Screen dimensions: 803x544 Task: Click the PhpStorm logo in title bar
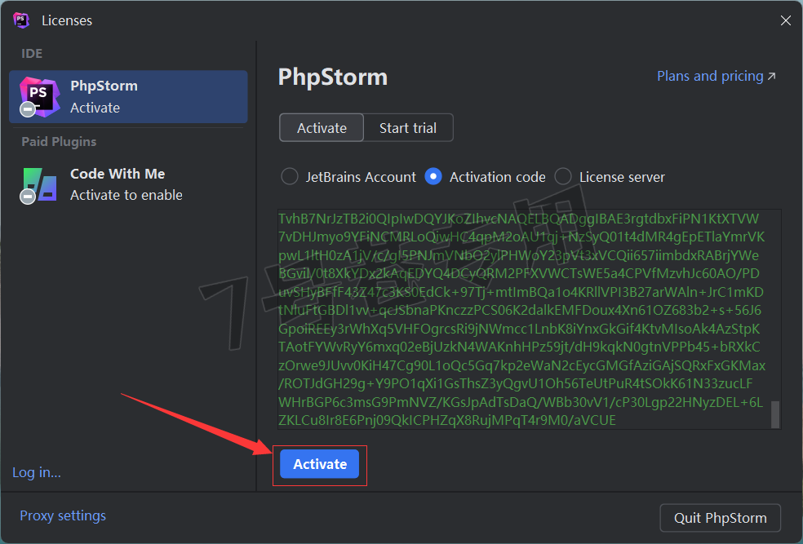click(x=21, y=20)
